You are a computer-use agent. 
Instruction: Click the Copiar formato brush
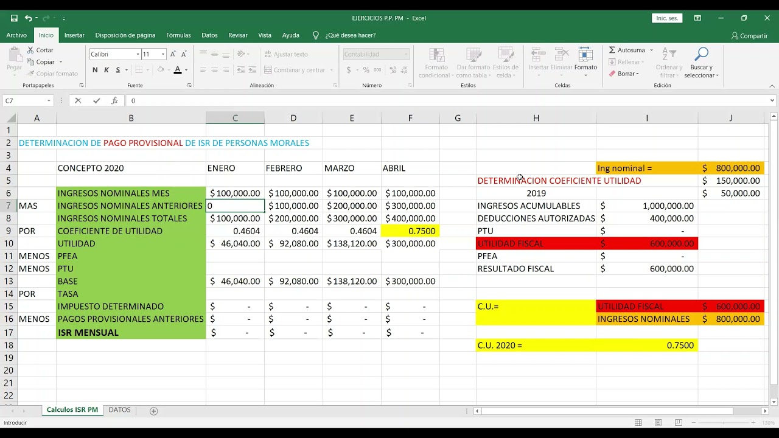point(52,74)
